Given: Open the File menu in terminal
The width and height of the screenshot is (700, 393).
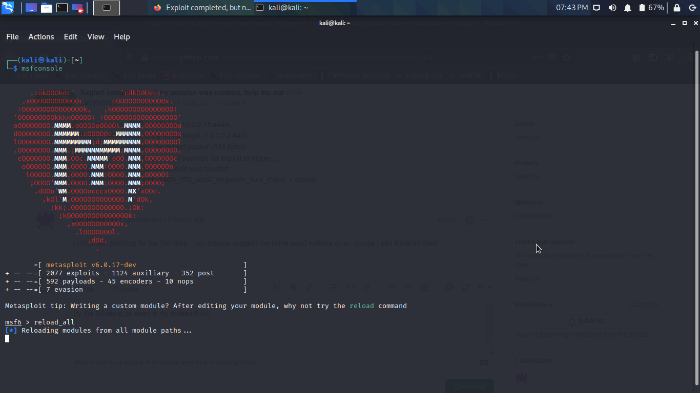Looking at the screenshot, I should (12, 37).
